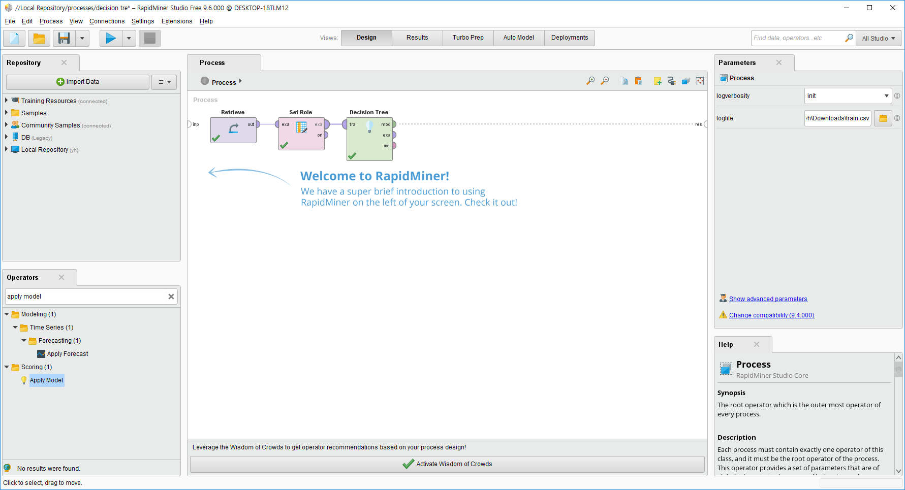
Task: Run the process with the blue play button
Action: 111,38
